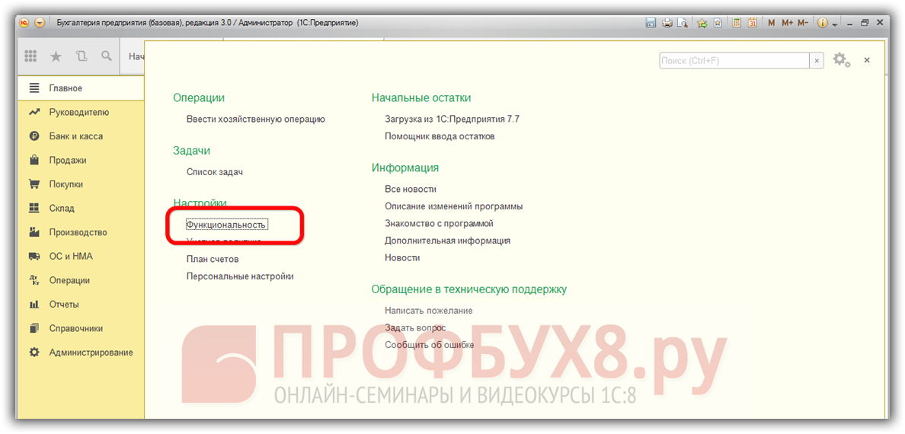Click the Print (printer) icon

pyautogui.click(x=667, y=23)
